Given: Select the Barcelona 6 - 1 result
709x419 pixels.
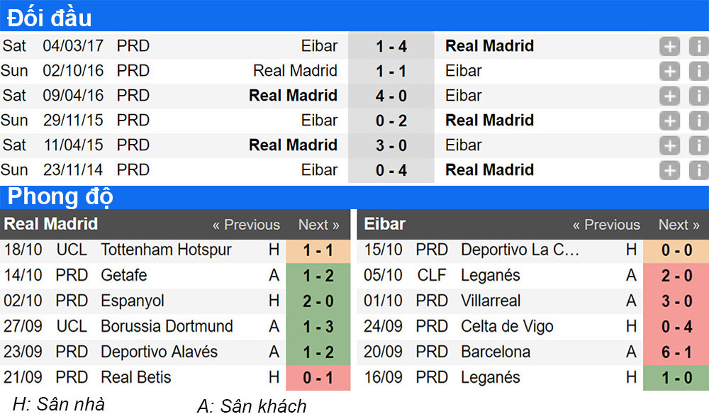Looking at the screenshot, I should tap(676, 352).
